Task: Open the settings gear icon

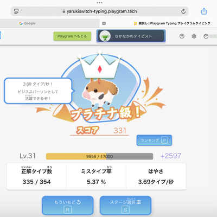Action: [194, 36]
